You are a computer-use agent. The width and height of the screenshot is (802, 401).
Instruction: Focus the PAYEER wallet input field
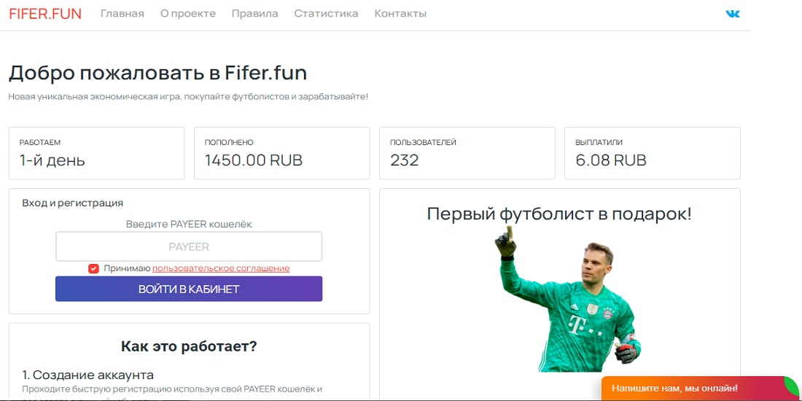point(189,246)
